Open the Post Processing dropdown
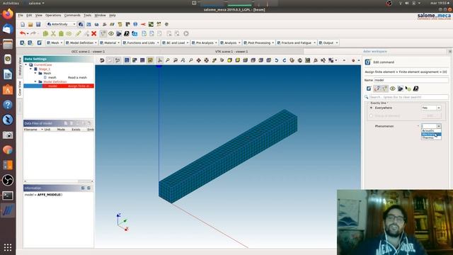Viewport: 453px width, 255px height. click(x=258, y=42)
